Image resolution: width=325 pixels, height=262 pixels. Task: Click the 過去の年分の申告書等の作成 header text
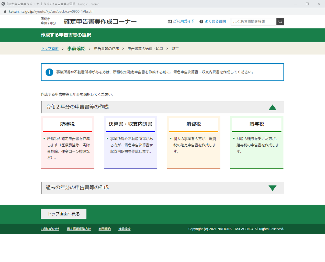click(x=77, y=188)
